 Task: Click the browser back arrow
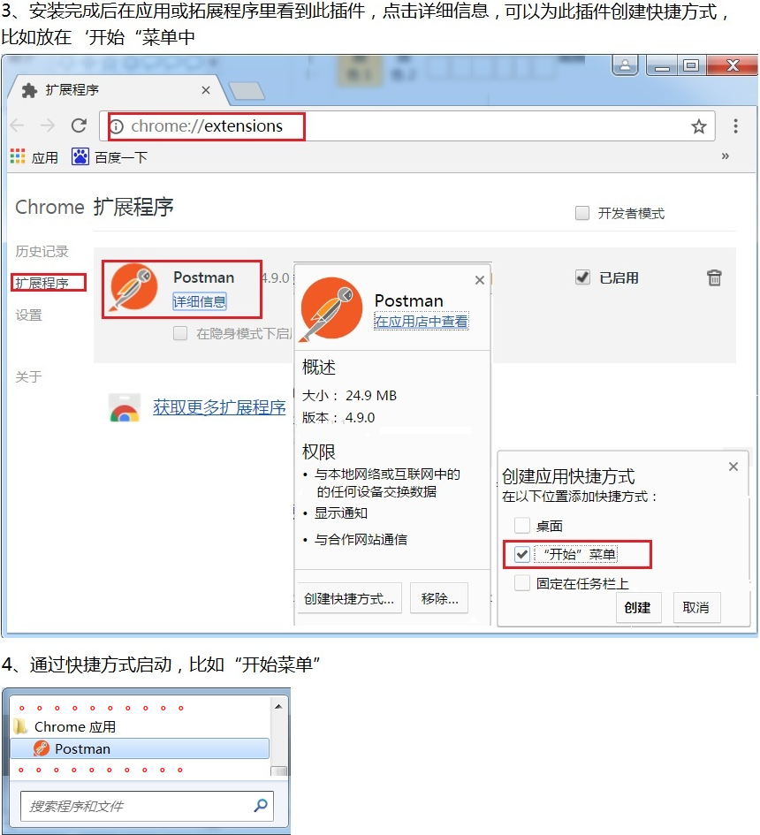(17, 125)
